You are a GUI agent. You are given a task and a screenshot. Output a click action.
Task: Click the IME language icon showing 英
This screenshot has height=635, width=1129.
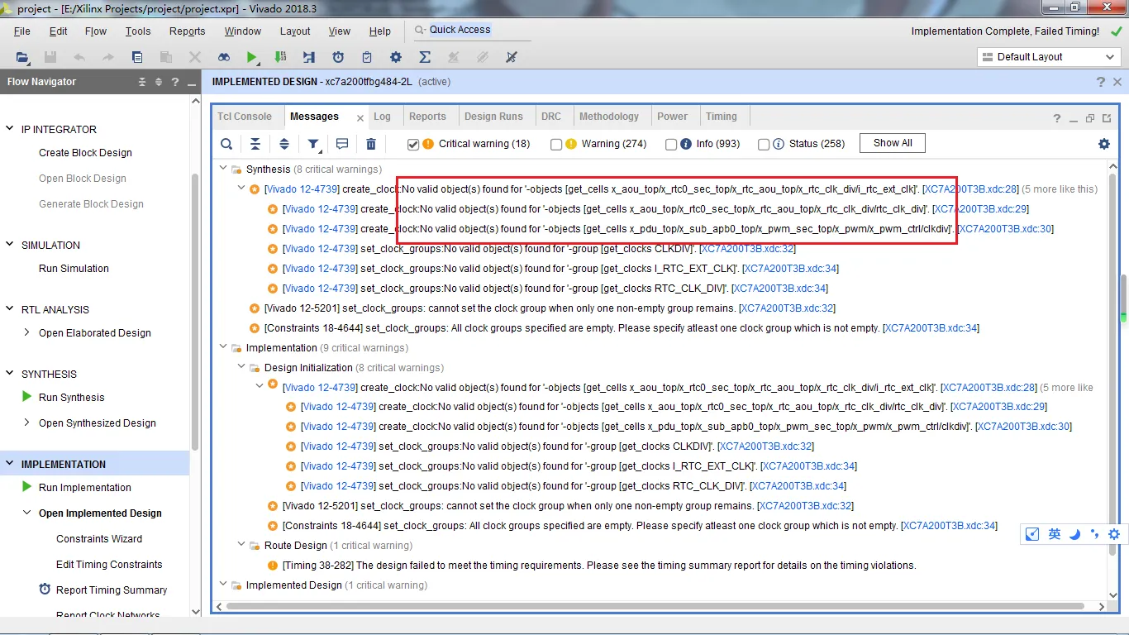(x=1055, y=534)
